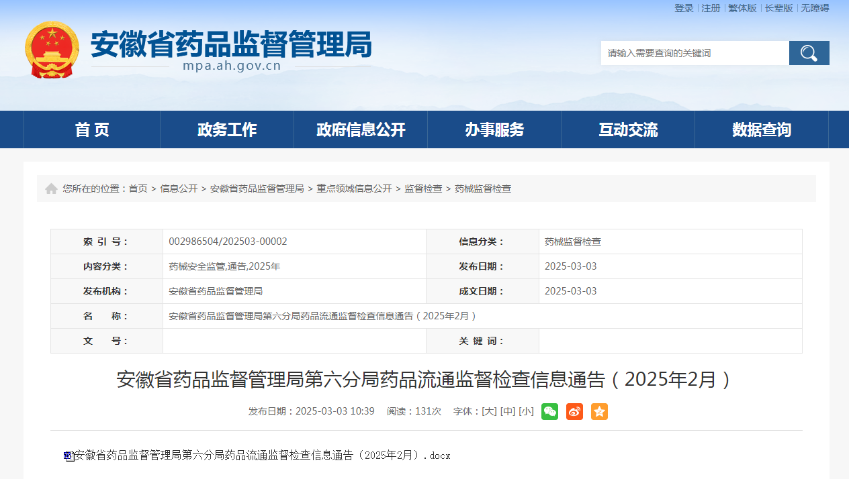This screenshot has width=849, height=479.
Task: Click the home icon in breadcrumb
Action: (x=51, y=189)
